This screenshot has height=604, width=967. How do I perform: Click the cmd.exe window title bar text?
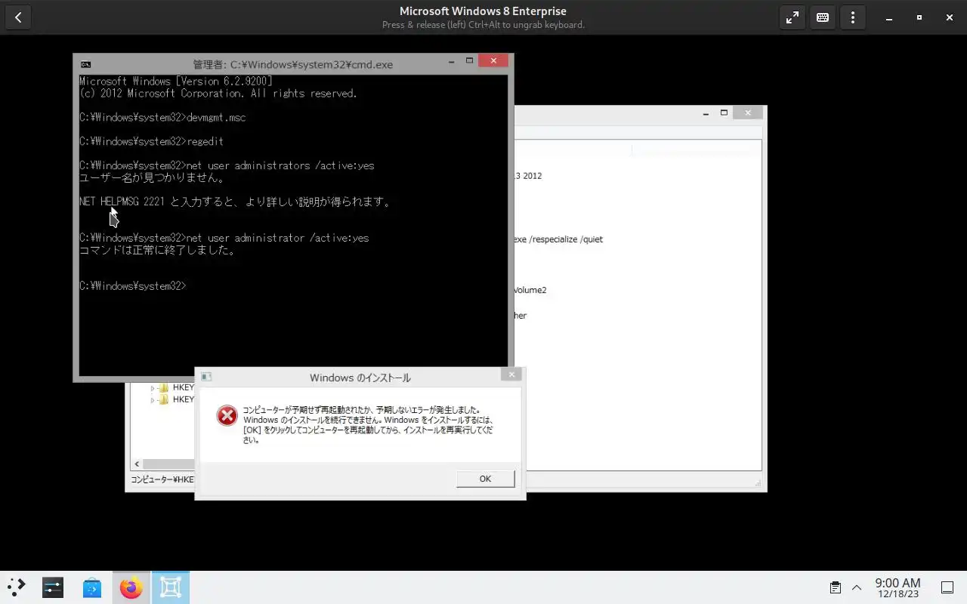(293, 64)
